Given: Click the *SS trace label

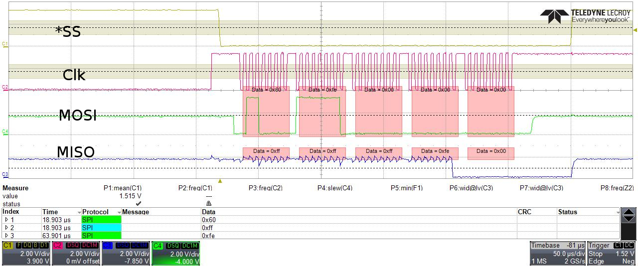Looking at the screenshot, I should pyautogui.click(x=68, y=31).
